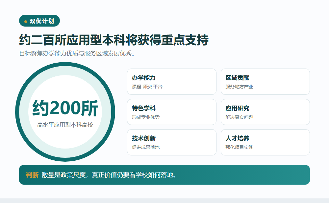Select the 技术创新 card title

(144, 138)
